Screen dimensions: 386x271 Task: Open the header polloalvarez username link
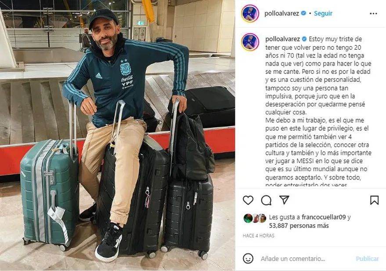tap(281, 13)
